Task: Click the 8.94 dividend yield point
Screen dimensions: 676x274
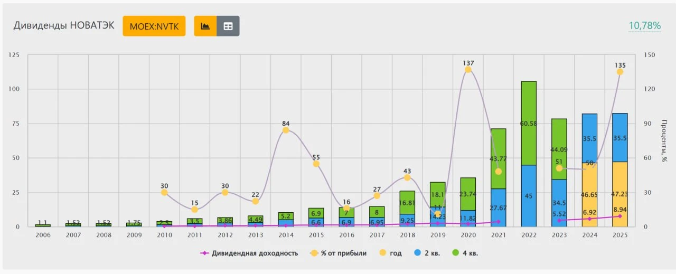Action: 620,216
